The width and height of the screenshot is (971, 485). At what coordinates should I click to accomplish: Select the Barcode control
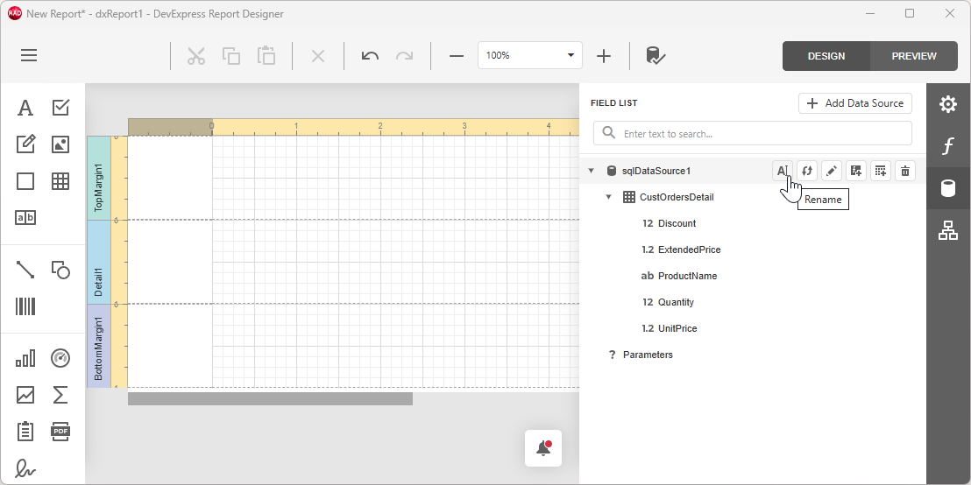click(25, 306)
